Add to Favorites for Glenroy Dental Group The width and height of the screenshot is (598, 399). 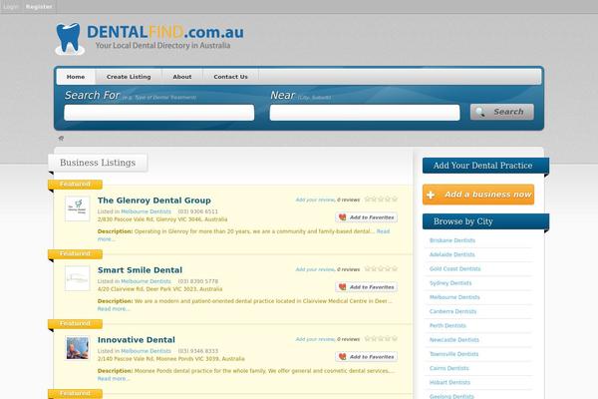367,217
